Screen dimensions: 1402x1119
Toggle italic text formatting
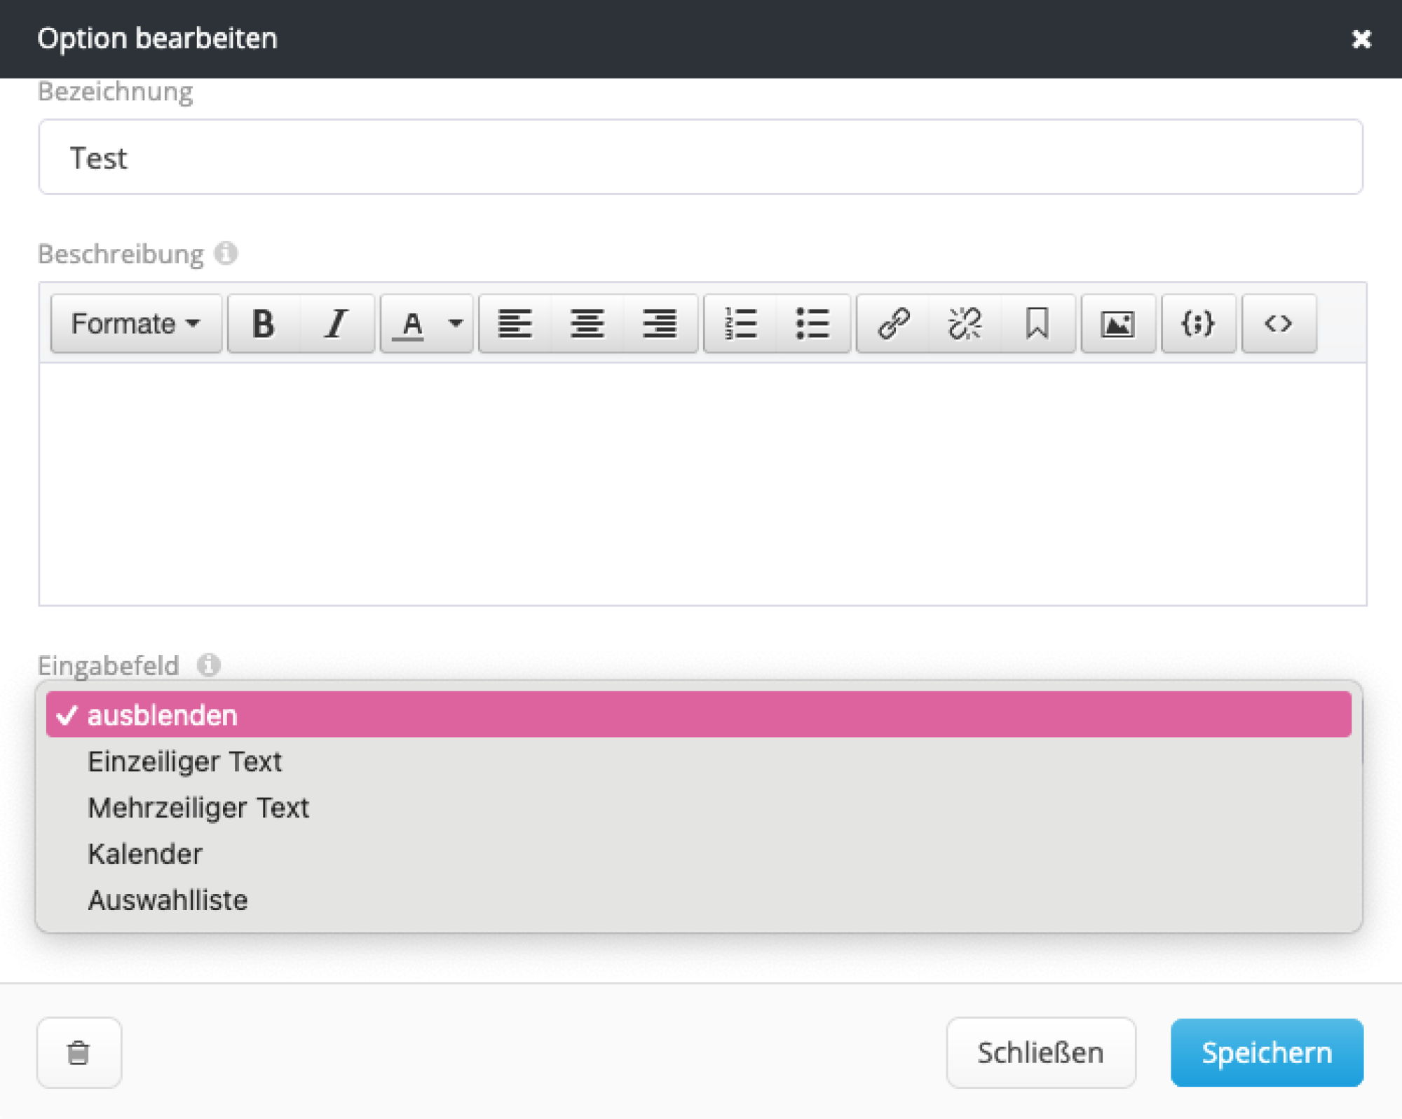coord(336,324)
